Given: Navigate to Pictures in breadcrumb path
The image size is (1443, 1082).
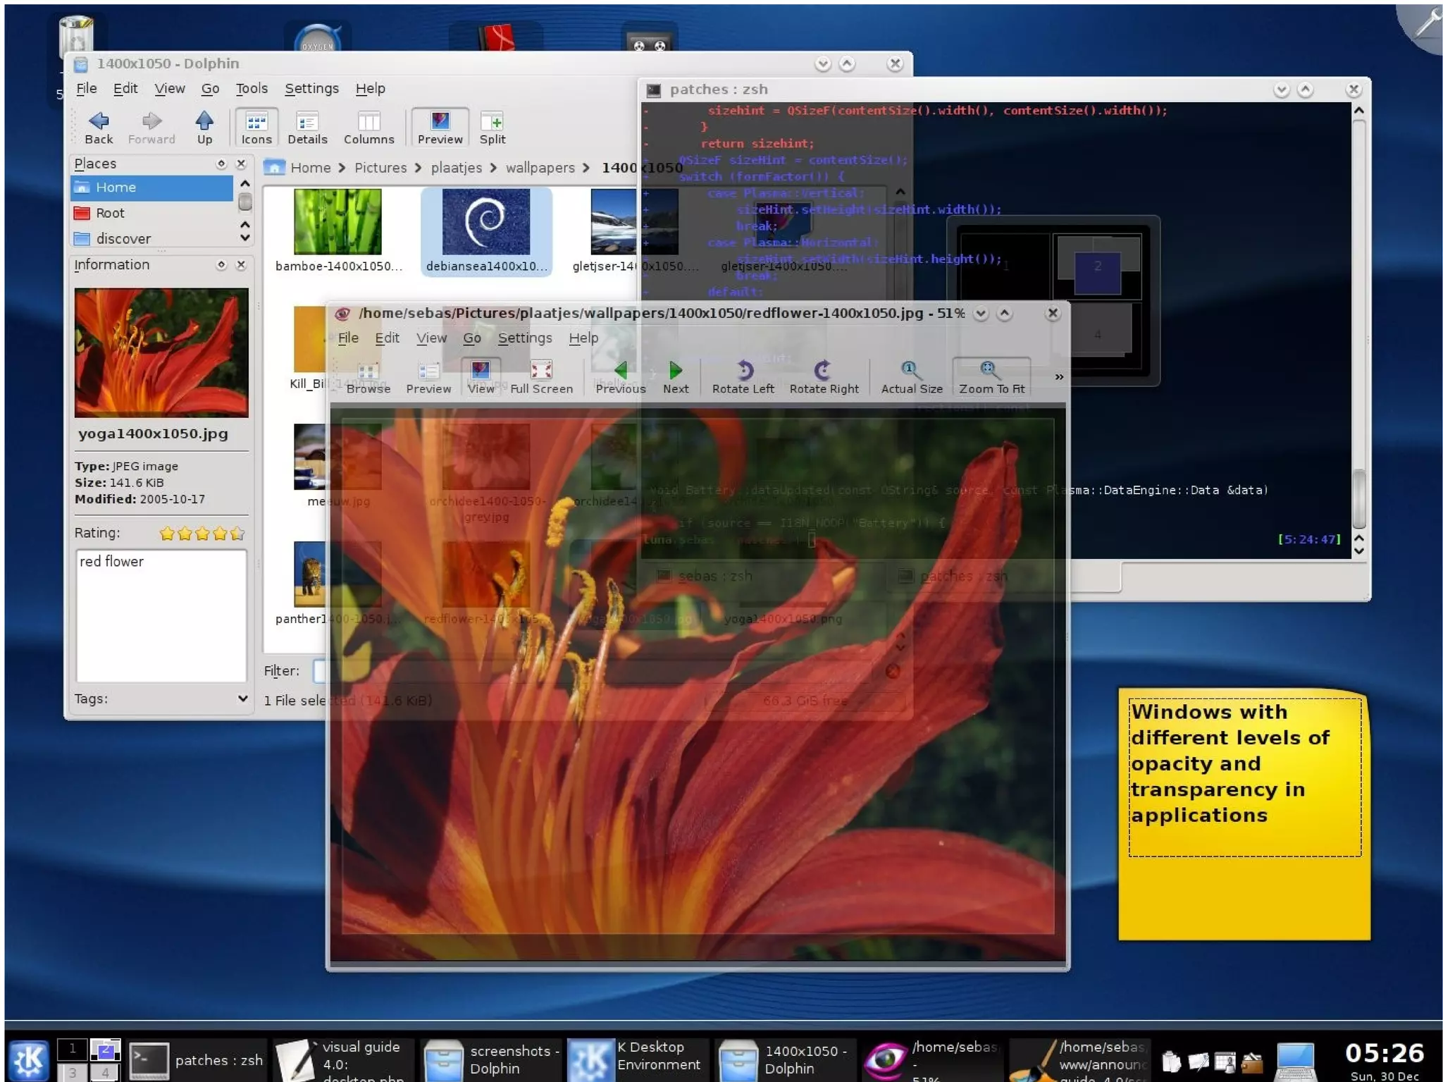Looking at the screenshot, I should click(x=380, y=168).
